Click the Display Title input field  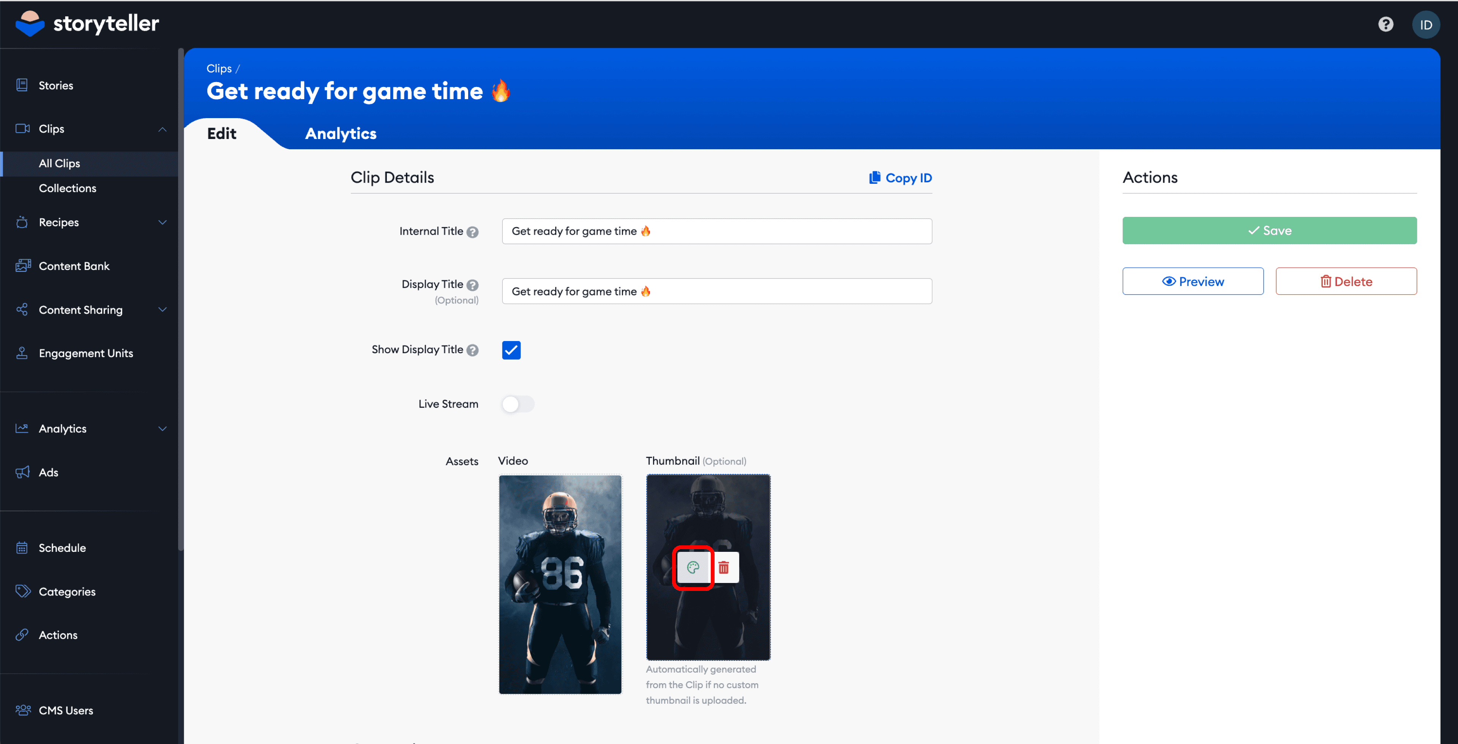click(x=716, y=291)
